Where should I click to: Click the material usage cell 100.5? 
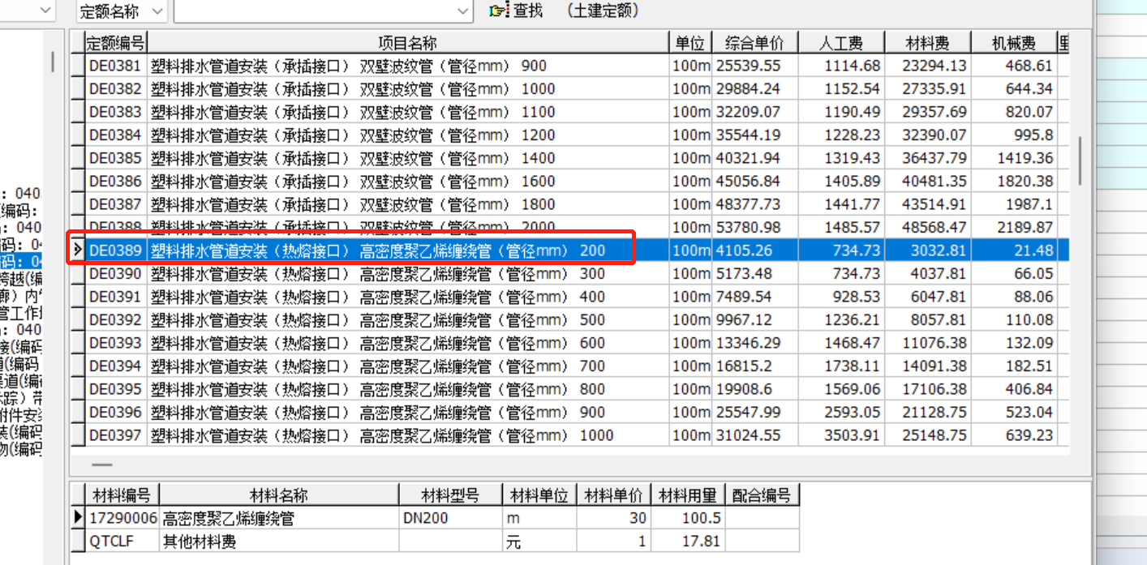pyautogui.click(x=688, y=518)
